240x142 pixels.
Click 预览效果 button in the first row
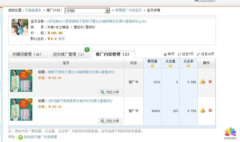coord(110,92)
